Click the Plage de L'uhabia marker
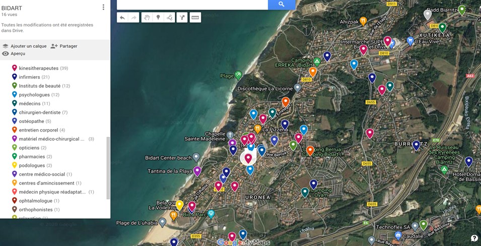This screenshot has height=246, width=481. 163,222
